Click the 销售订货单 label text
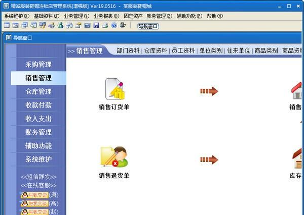Screen dimensions: 304x215 [x=114, y=107]
